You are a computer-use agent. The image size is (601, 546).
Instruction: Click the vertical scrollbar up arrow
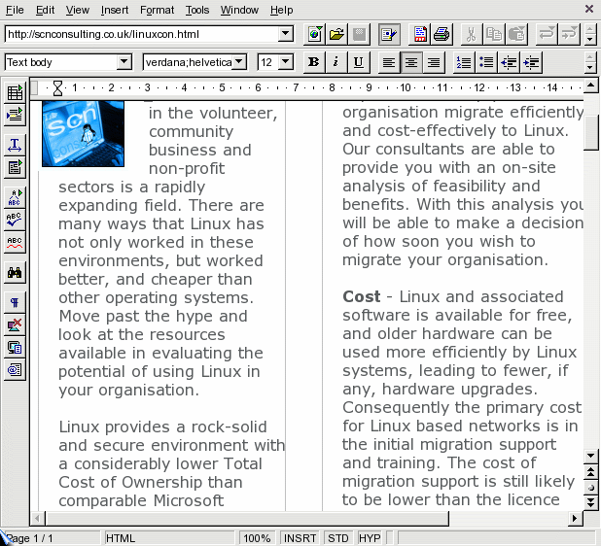(x=590, y=85)
